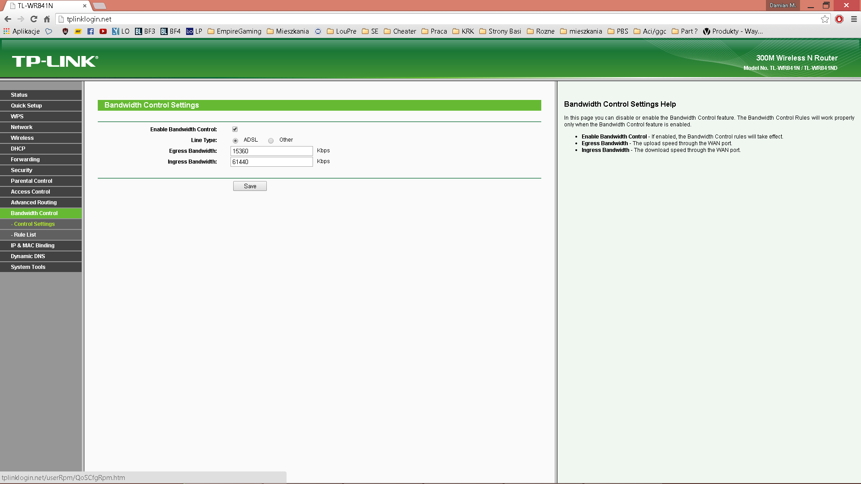Open the YouTube bookmark icon
861x484 pixels.
103,31
